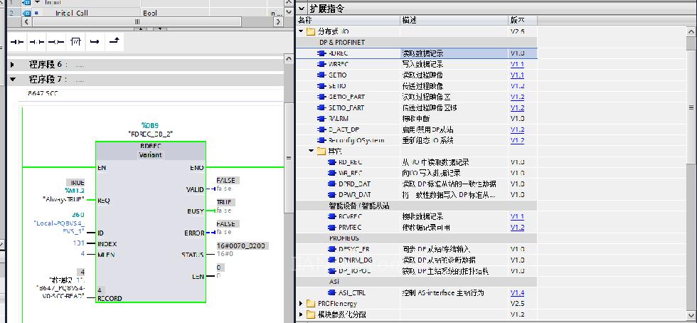Collapse the 扩展指令 panel header

point(302,9)
